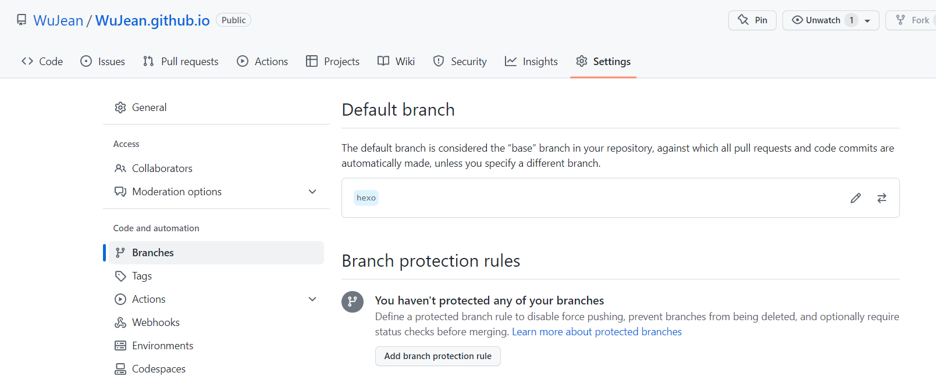The width and height of the screenshot is (936, 380).
Task: Click the Moderation options comment icon
Action: pyautogui.click(x=120, y=192)
